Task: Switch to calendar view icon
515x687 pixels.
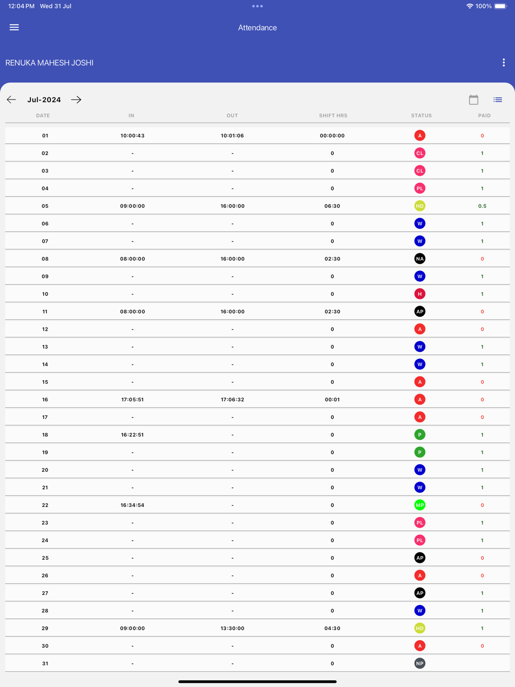Action: pos(474,99)
